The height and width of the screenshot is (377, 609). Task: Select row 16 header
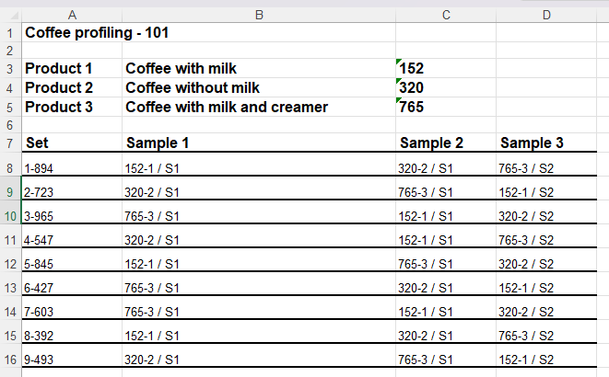(10, 360)
